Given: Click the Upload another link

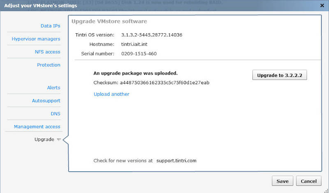Looking at the screenshot, I should pos(111,94).
